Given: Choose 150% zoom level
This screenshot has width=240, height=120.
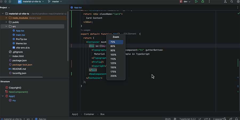Looking at the screenshot, I should tap(113, 67).
